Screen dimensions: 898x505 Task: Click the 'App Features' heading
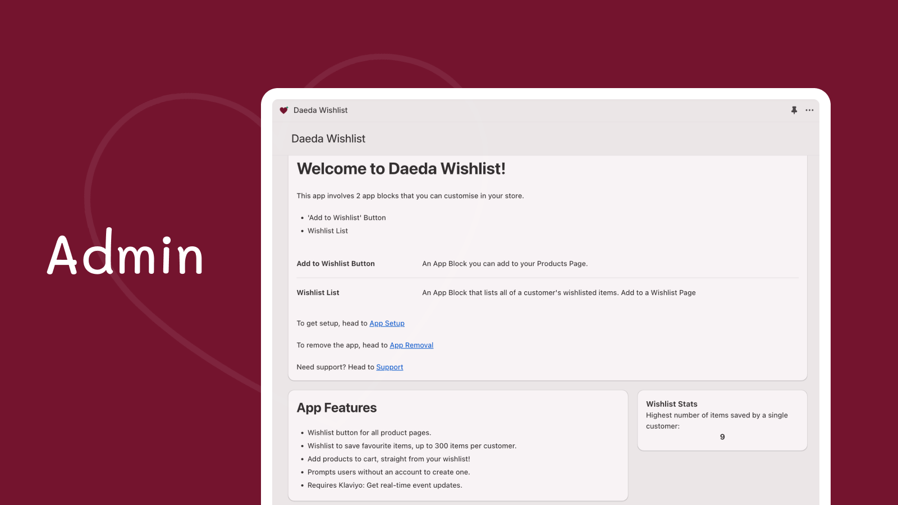click(x=337, y=408)
